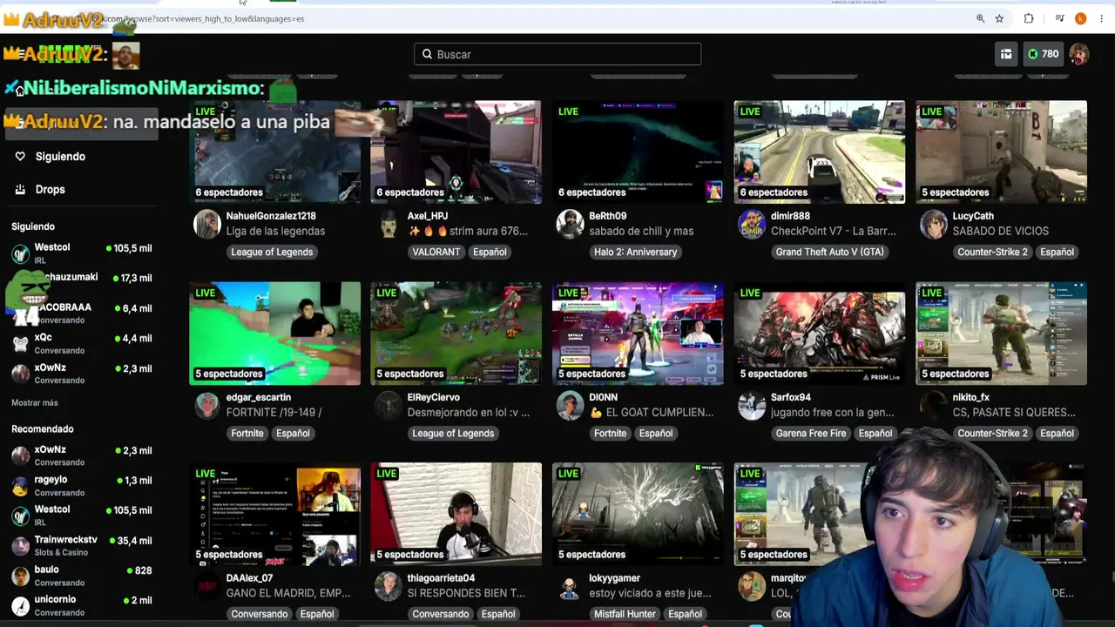
Task: Open the channel name link nikito_fx
Action: click(971, 397)
